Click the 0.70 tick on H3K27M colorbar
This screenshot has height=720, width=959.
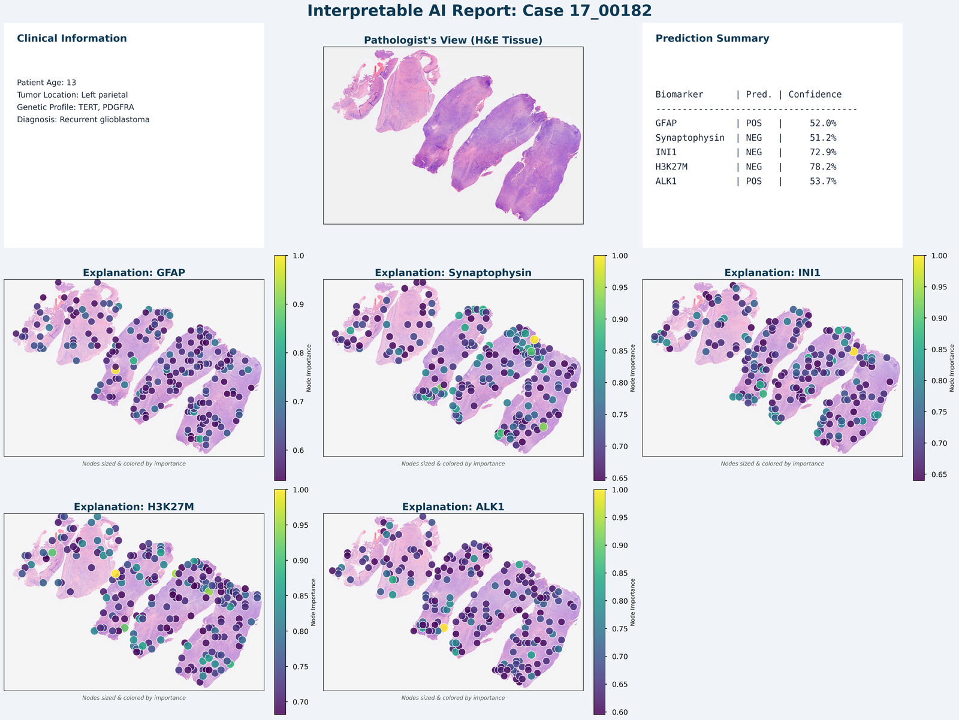[x=300, y=702]
